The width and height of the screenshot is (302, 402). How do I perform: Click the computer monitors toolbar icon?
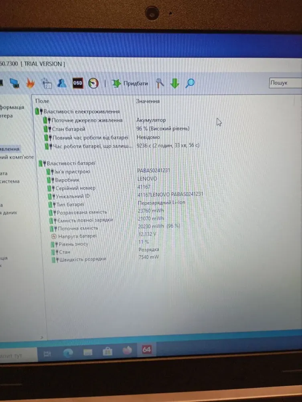pyautogui.click(x=15, y=83)
